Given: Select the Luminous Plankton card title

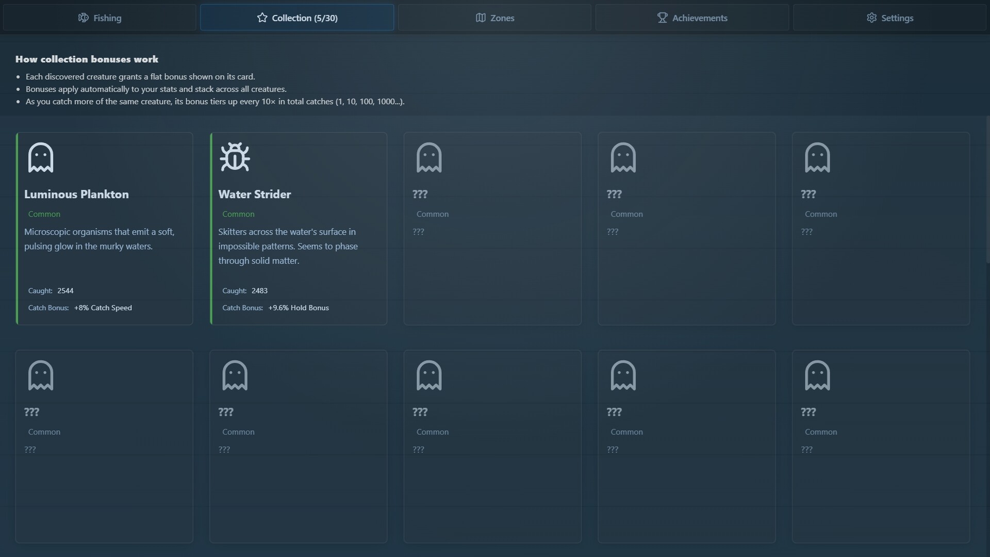Looking at the screenshot, I should coord(76,194).
